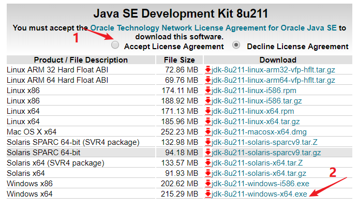Click the 215.29 MB file size cell
The image size is (358, 209).
point(180,194)
